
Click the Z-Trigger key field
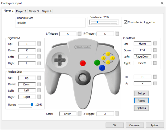105,114
